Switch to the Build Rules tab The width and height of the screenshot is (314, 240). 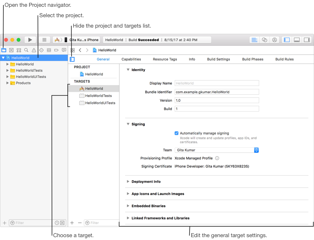point(284,59)
